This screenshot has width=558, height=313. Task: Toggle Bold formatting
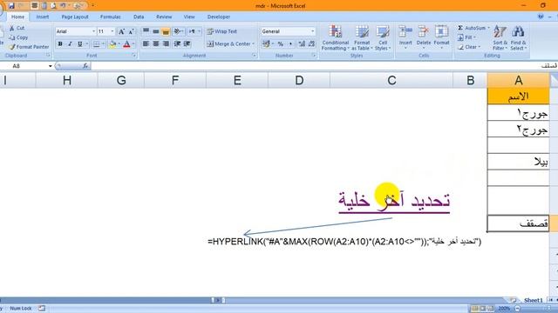click(x=60, y=44)
